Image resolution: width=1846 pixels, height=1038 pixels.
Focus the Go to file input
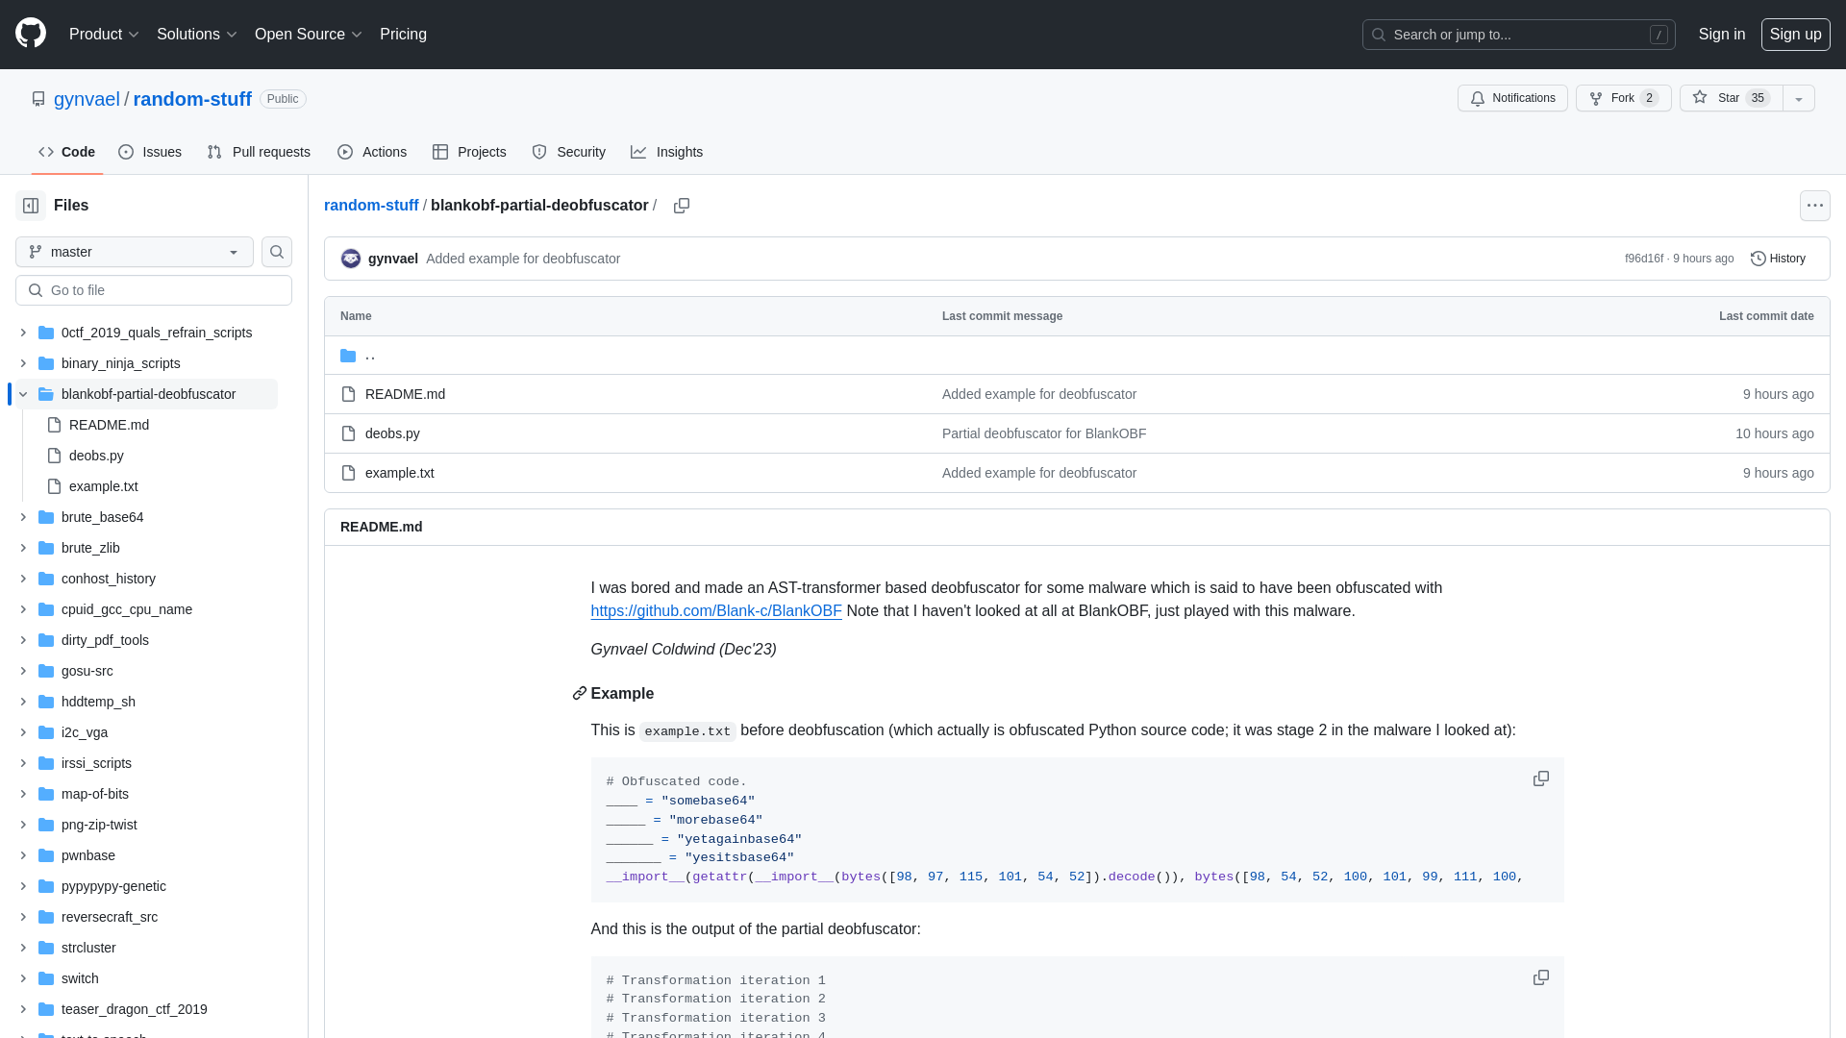[x=154, y=290]
